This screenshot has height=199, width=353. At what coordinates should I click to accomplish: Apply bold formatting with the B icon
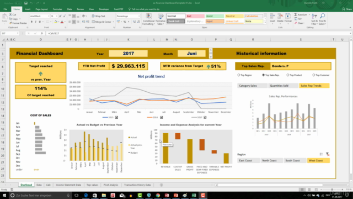tap(31, 22)
